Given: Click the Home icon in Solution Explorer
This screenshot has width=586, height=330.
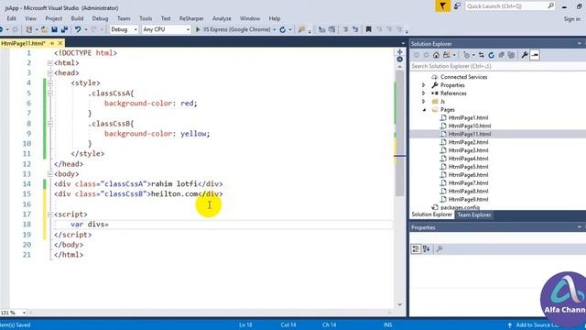Looking at the screenshot, I should point(436,55).
